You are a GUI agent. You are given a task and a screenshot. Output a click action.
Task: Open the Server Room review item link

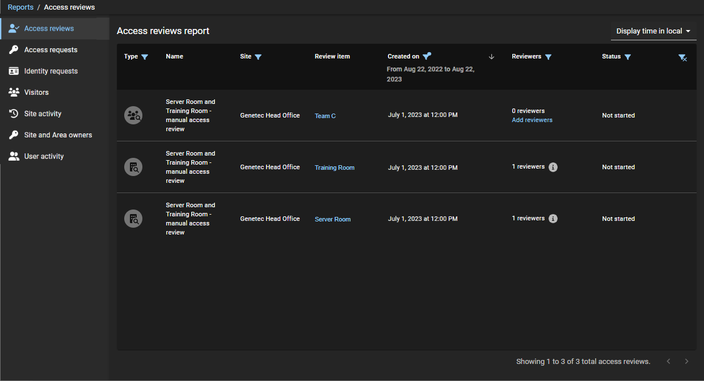click(x=332, y=219)
